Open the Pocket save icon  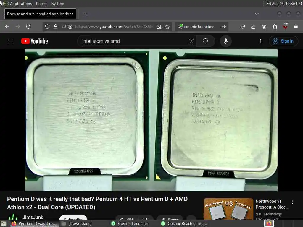243,27
